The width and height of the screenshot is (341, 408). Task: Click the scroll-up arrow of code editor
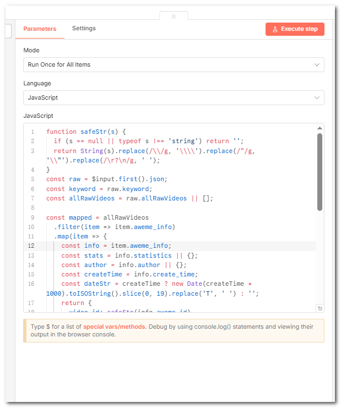[320, 129]
